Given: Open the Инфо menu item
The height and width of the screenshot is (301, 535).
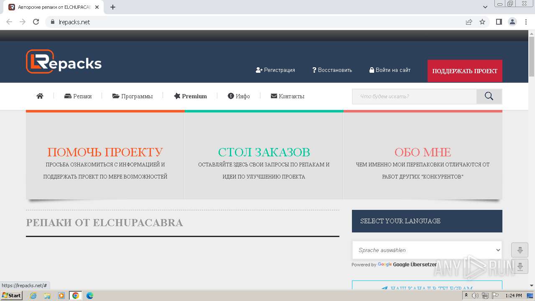Looking at the screenshot, I should [x=239, y=96].
